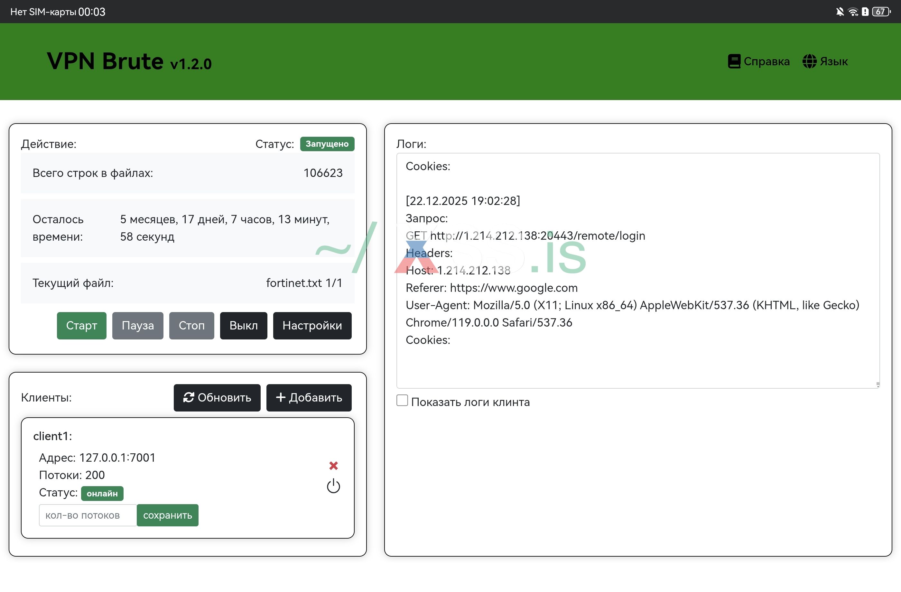The height and width of the screenshot is (592, 901).
Task: Tap the battery level indicator
Action: (881, 12)
